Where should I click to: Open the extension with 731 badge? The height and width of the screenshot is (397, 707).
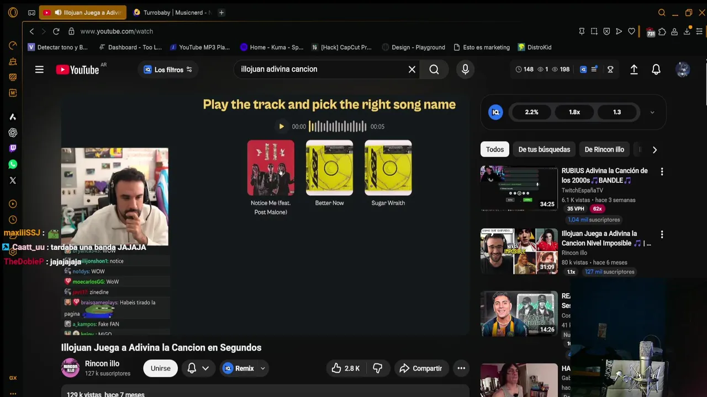click(650, 32)
